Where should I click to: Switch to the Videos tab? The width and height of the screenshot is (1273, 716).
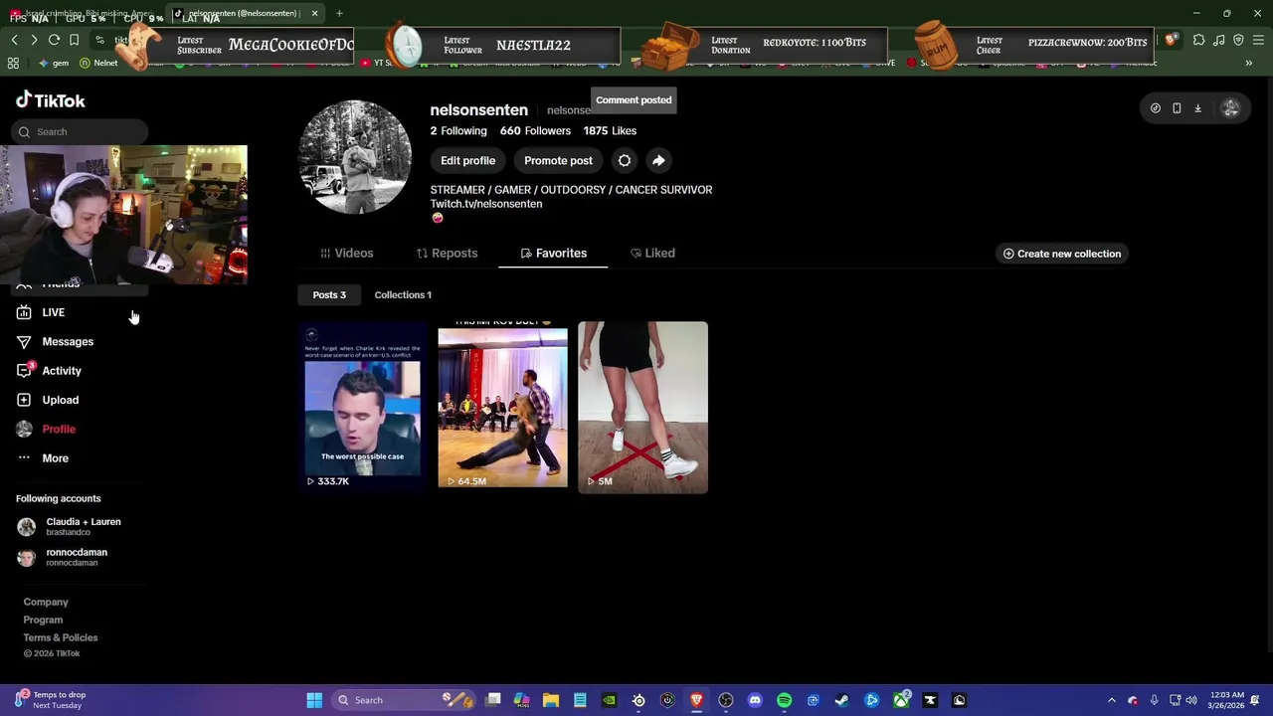[x=346, y=253]
